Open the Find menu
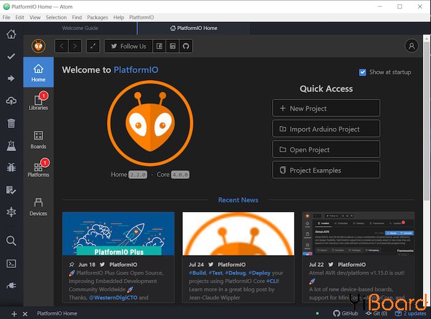Viewport: 431px width, 319px height. pyautogui.click(x=77, y=17)
